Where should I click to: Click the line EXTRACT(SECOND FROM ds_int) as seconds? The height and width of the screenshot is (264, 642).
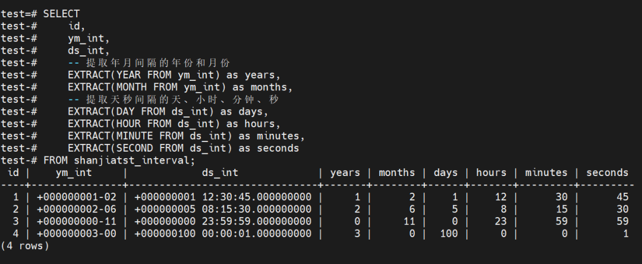coord(184,148)
